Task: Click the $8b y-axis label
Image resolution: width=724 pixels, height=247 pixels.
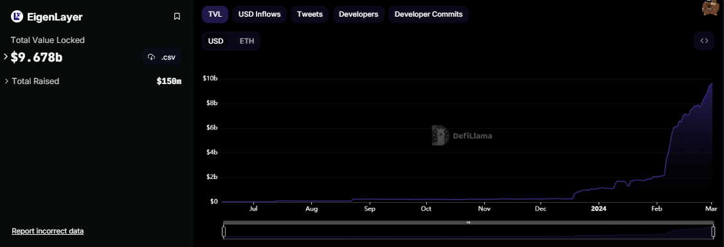Action: coord(212,103)
